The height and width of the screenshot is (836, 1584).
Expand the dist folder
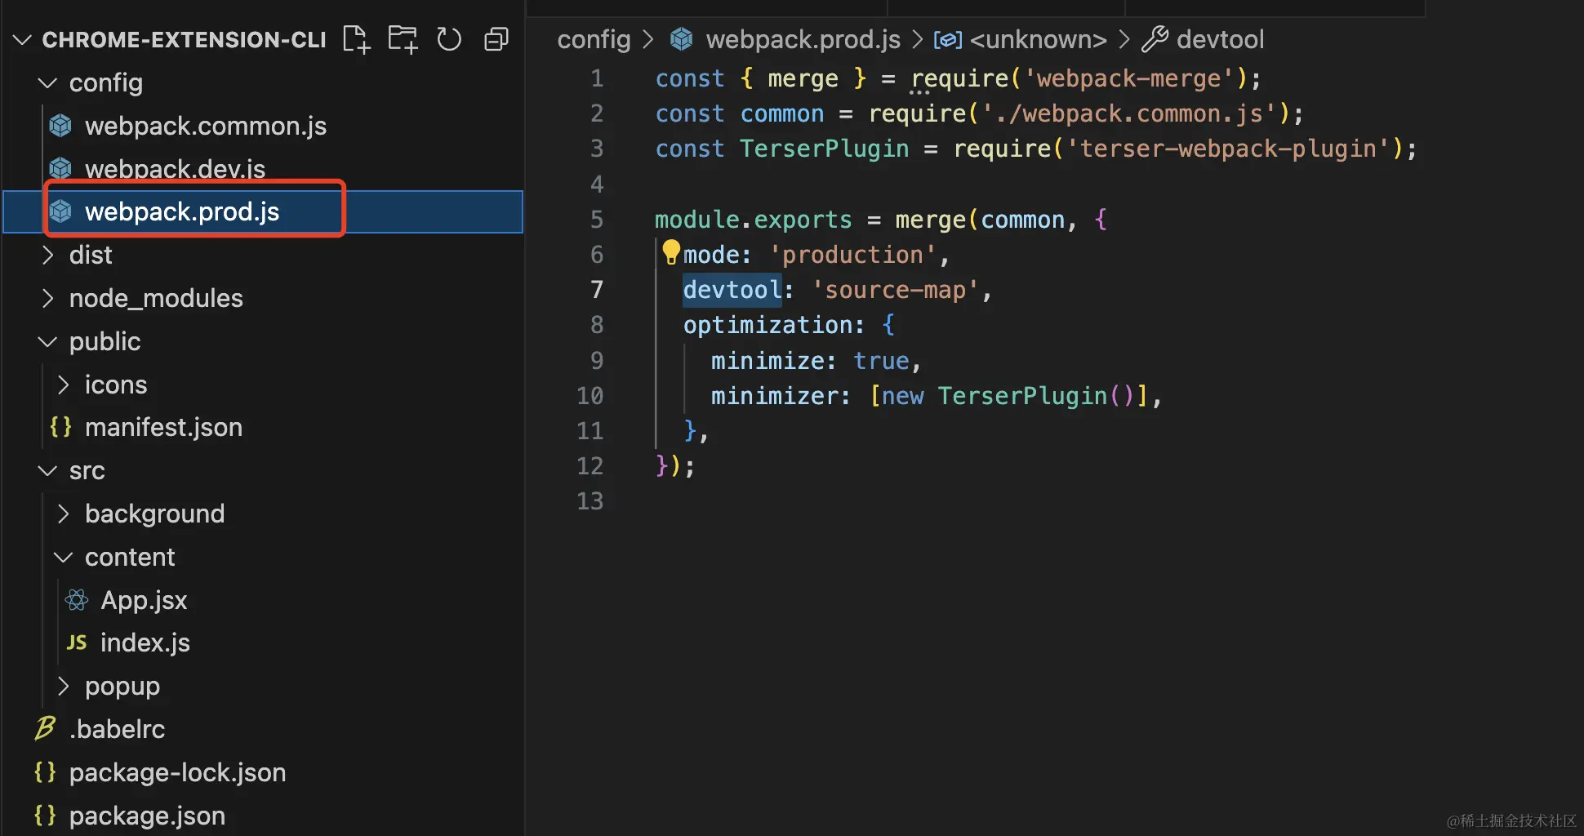point(47,255)
